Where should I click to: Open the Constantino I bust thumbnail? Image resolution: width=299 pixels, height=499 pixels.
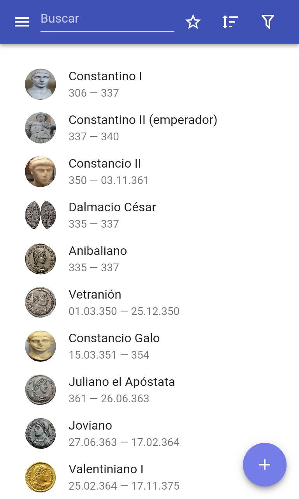(40, 84)
